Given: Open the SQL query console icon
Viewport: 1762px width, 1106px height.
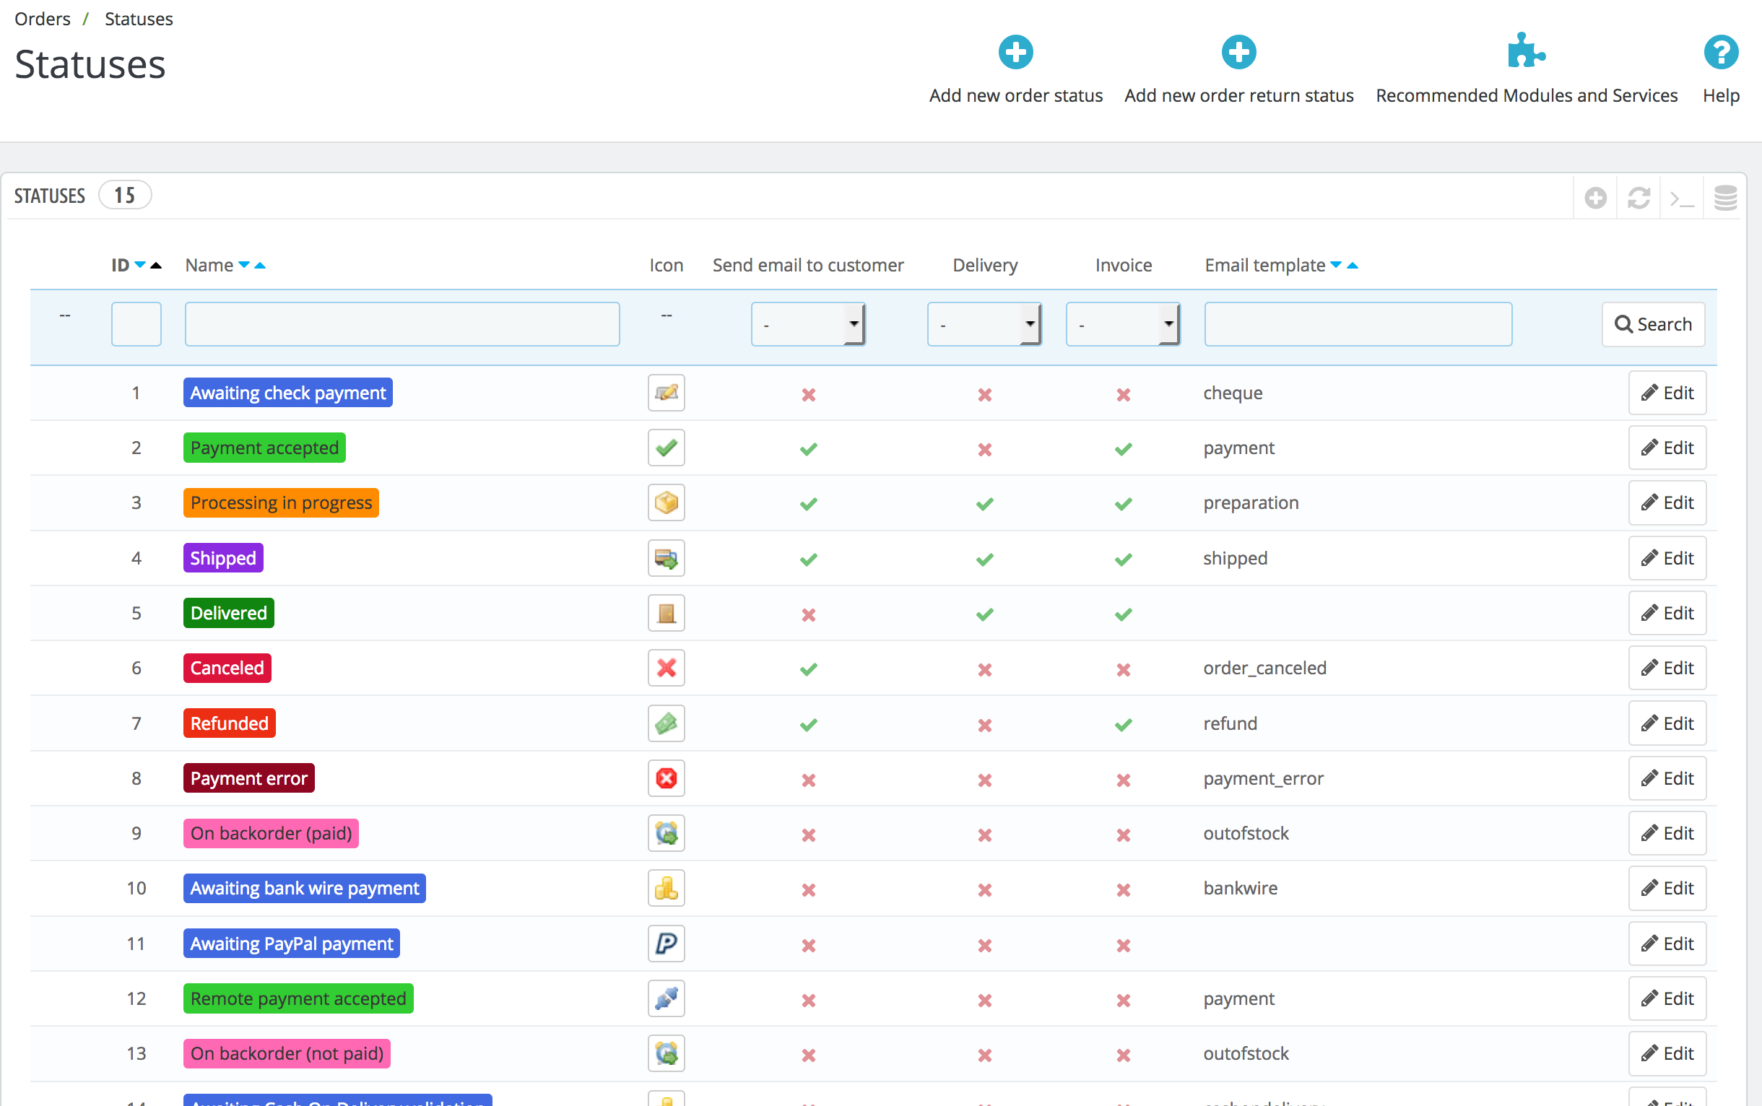Looking at the screenshot, I should 1683,198.
